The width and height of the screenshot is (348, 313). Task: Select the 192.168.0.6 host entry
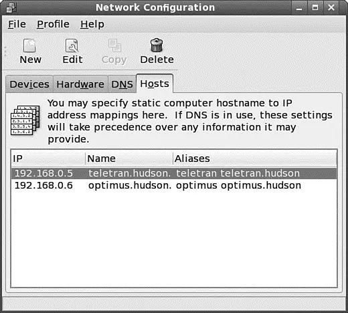174,185
